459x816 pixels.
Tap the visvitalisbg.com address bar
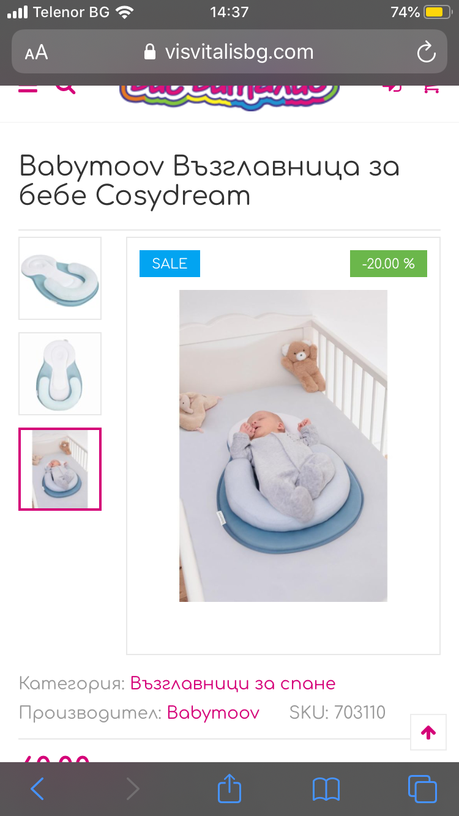click(229, 52)
